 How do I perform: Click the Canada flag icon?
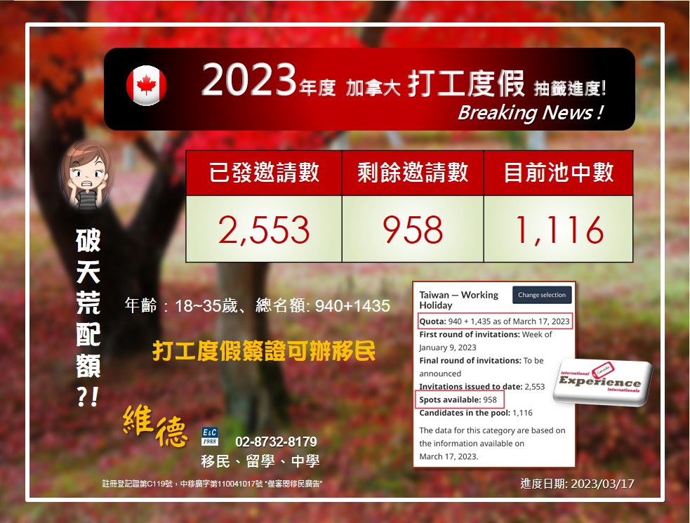[146, 86]
